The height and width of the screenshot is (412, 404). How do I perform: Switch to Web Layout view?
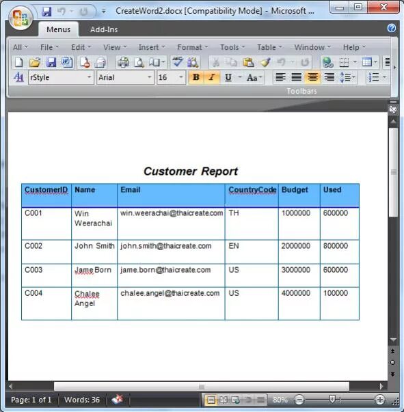tap(236, 400)
